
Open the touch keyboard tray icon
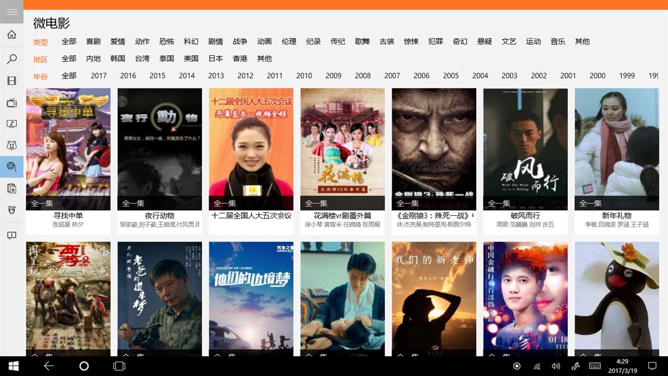click(x=595, y=366)
